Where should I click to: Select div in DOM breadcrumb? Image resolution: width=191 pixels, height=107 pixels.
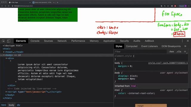(19, 105)
